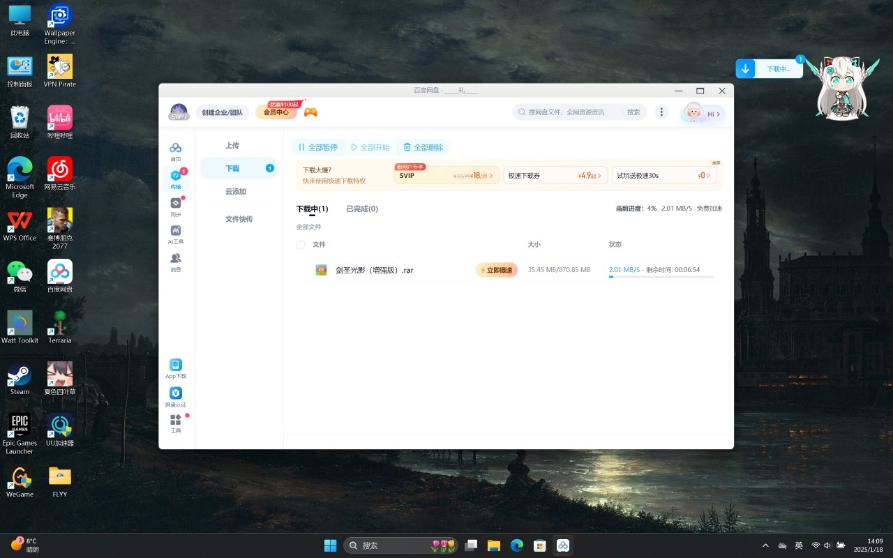Click the 状态 column header

615,245
